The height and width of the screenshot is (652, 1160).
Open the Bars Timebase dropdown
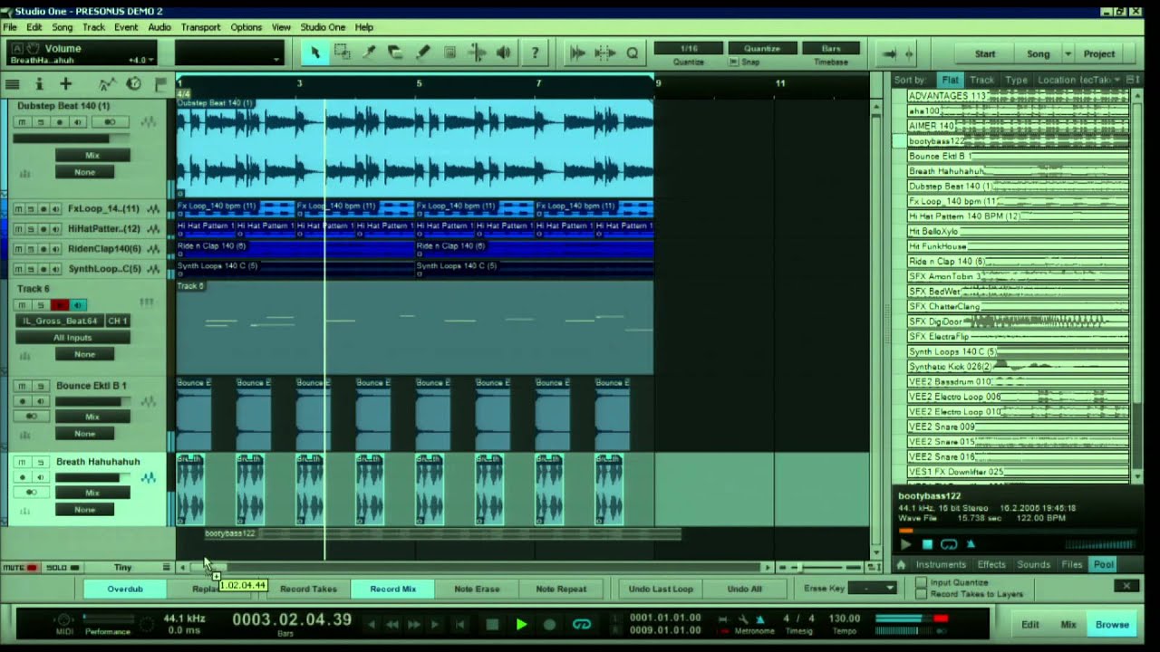831,49
